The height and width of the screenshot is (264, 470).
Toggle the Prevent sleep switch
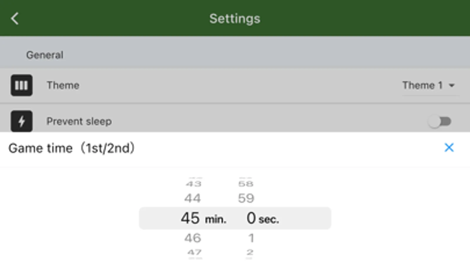click(440, 121)
